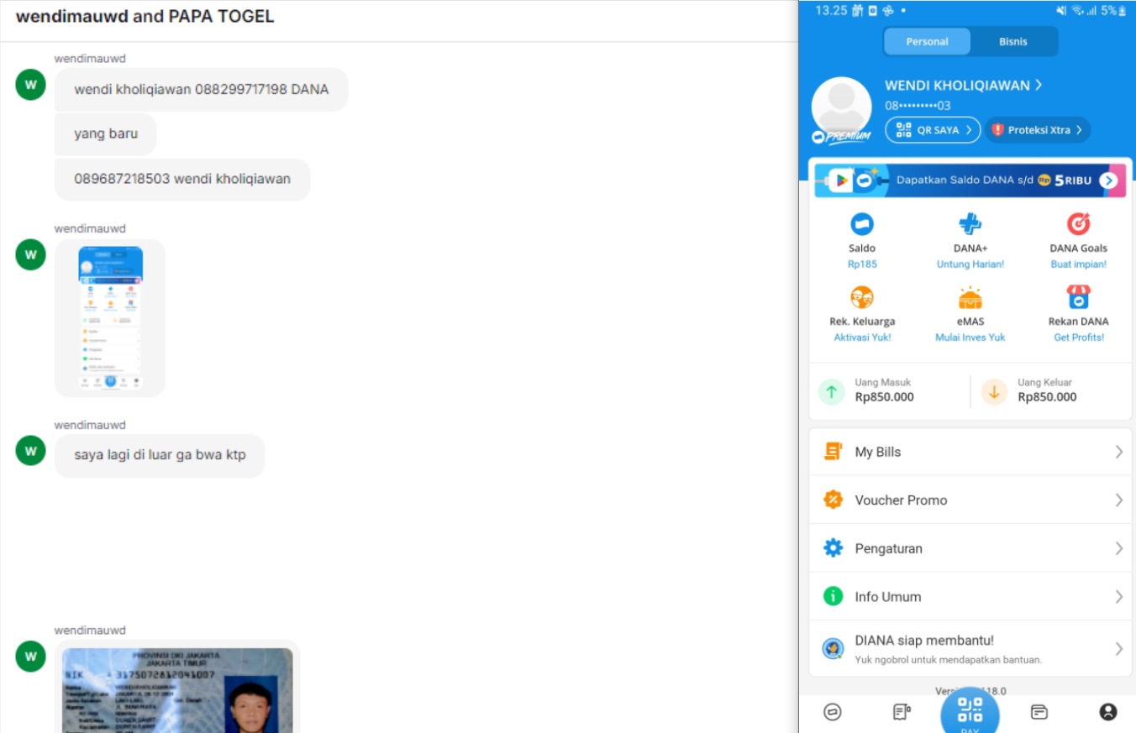Open the Saldo wallet icon
Image resolution: width=1136 pixels, height=733 pixels.
tap(862, 223)
